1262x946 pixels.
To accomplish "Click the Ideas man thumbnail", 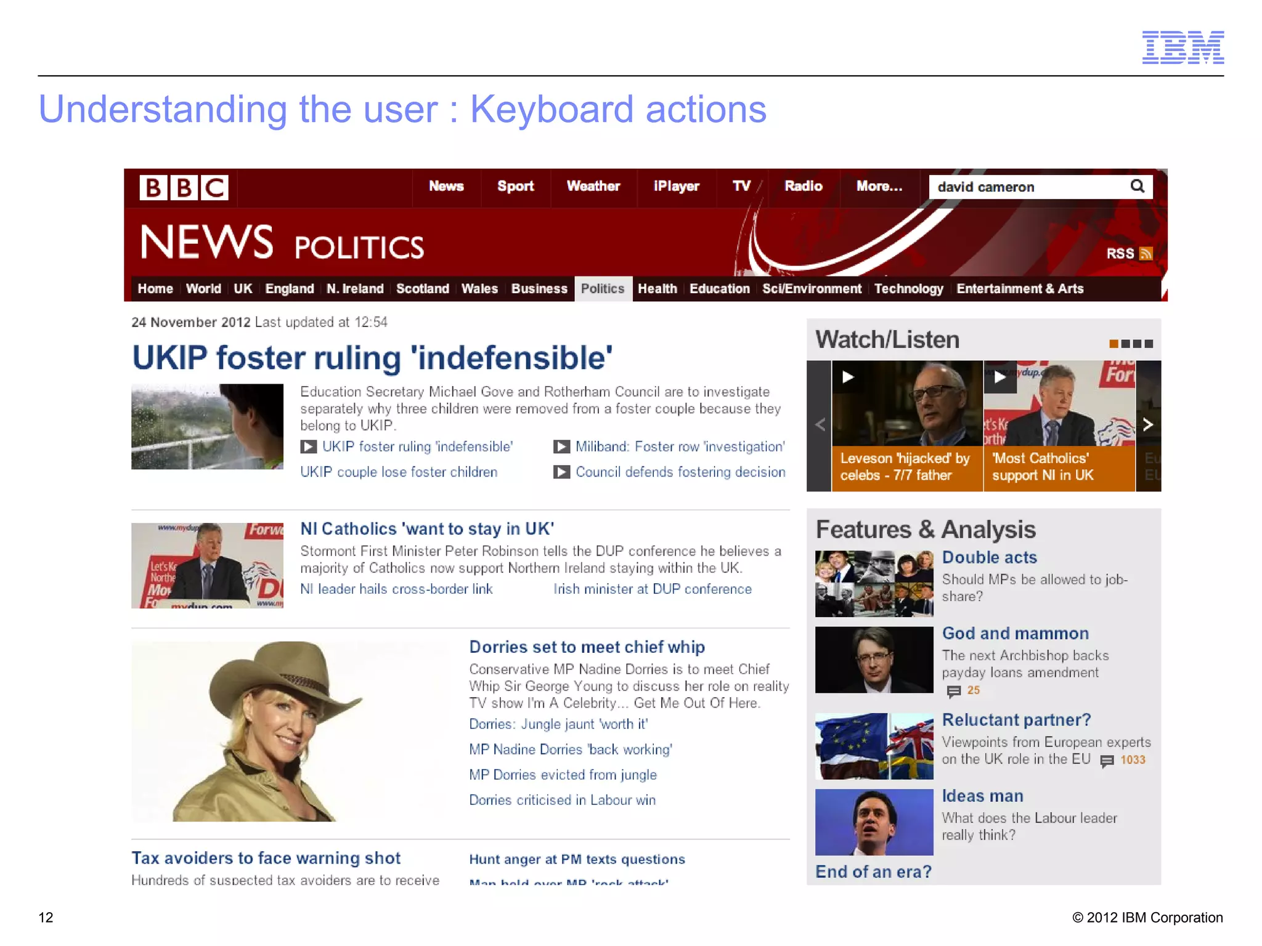I will 874,822.
